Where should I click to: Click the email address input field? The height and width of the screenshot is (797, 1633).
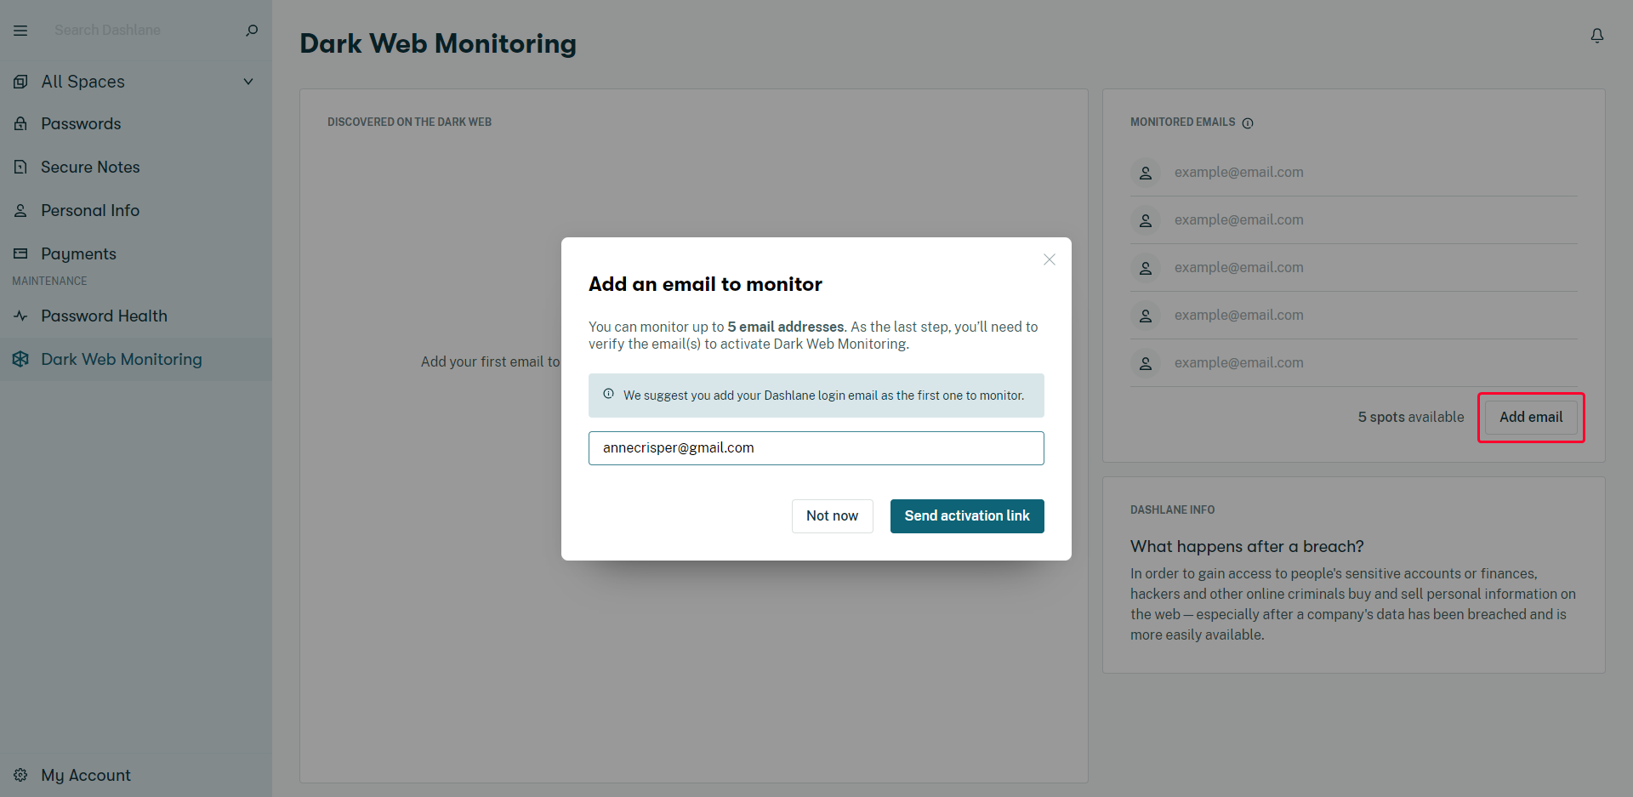click(816, 447)
